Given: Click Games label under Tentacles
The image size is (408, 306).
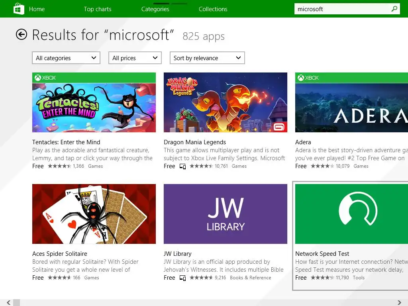Looking at the screenshot, I should pyautogui.click(x=96, y=166).
